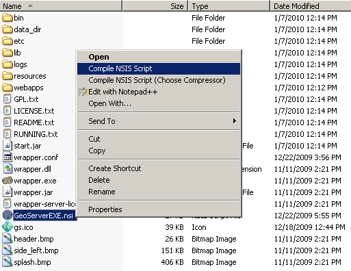Click the Icon type cell for gs.ico
This screenshot has width=351, height=271.
199,227
